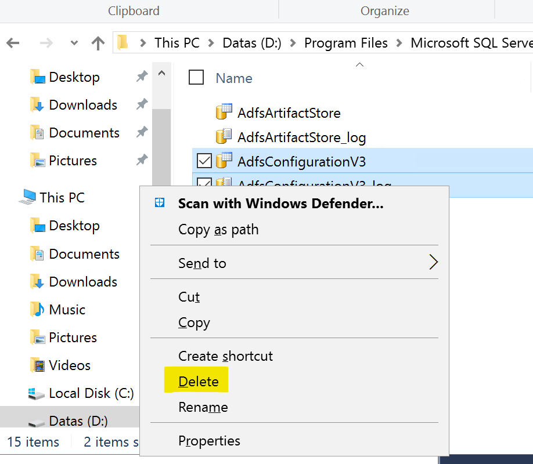Open the recent locations dropdown arrow
Image resolution: width=533 pixels, height=464 pixels.
(74, 43)
